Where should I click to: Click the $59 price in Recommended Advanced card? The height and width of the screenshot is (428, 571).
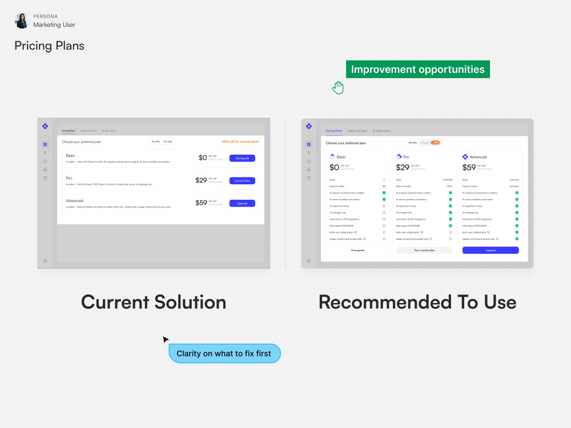[469, 167]
